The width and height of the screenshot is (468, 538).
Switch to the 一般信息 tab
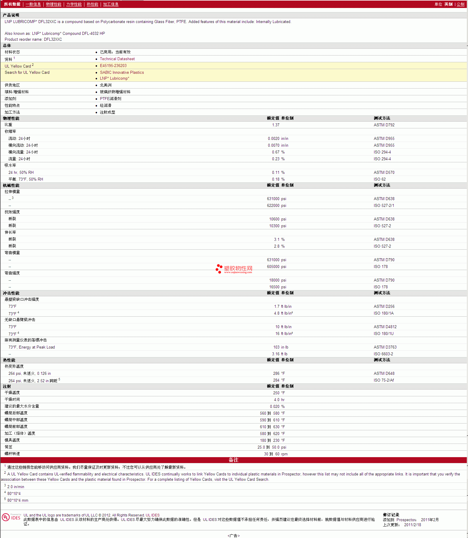pos(33,4)
